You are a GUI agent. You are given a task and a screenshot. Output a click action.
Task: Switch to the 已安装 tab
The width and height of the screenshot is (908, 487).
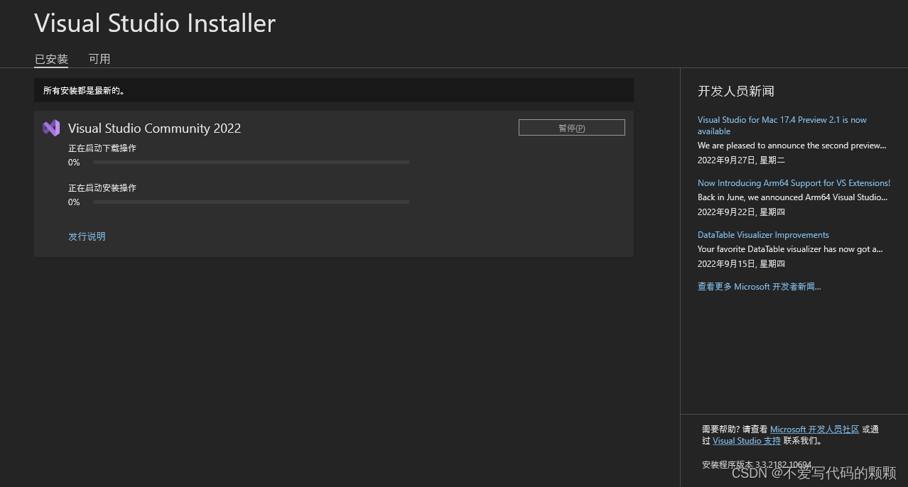click(51, 59)
